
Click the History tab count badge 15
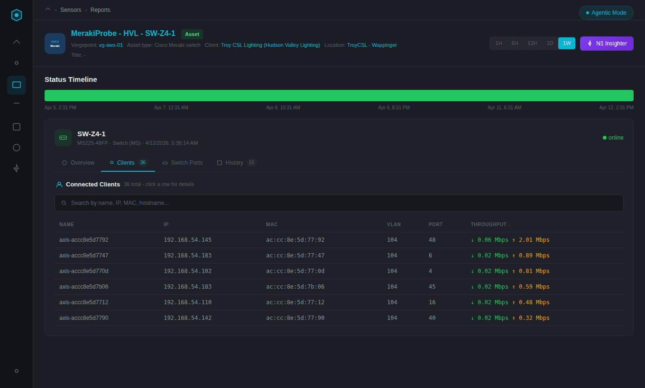point(251,162)
